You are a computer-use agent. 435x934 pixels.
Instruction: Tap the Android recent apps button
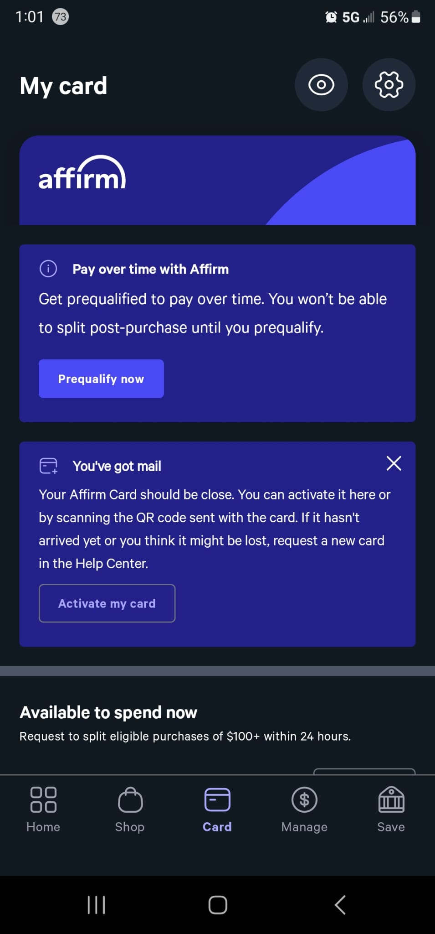tap(96, 905)
